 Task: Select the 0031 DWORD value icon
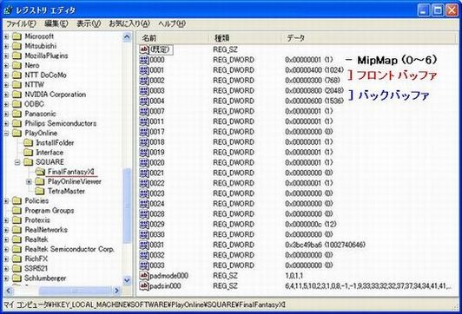pyautogui.click(x=144, y=245)
